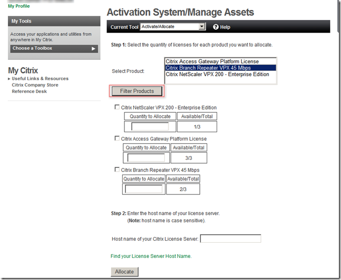Click the Choose a Toolbox arrow icon

[x=93, y=49]
